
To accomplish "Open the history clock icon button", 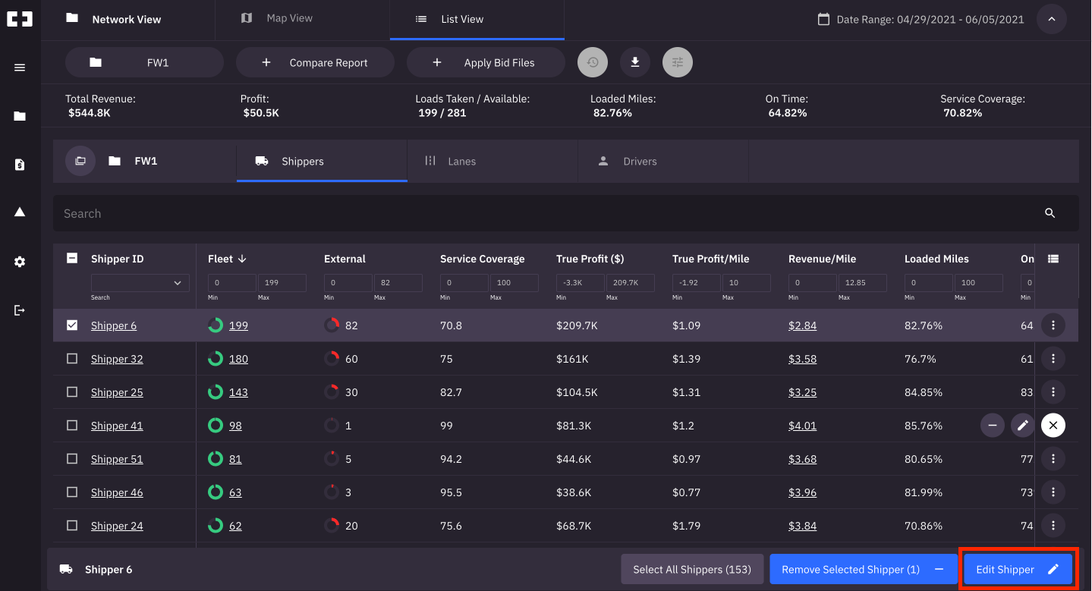I will coord(593,62).
